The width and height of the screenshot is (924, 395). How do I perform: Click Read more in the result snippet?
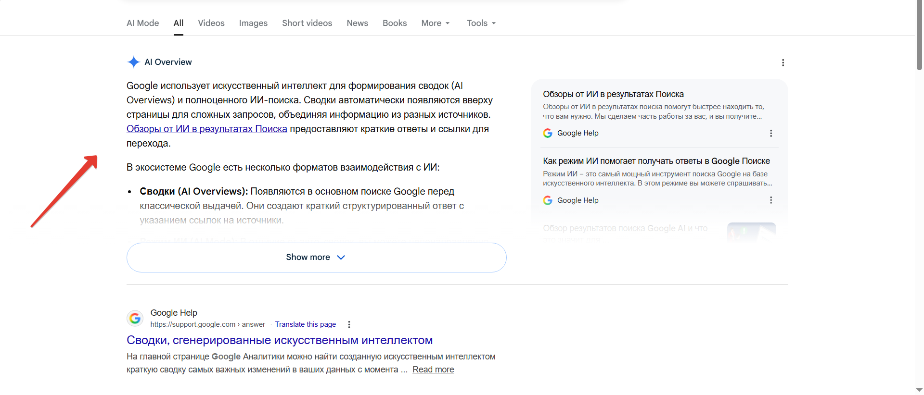pos(433,370)
